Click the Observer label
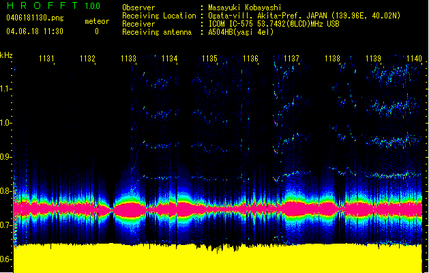The image size is (429, 273). point(138,8)
